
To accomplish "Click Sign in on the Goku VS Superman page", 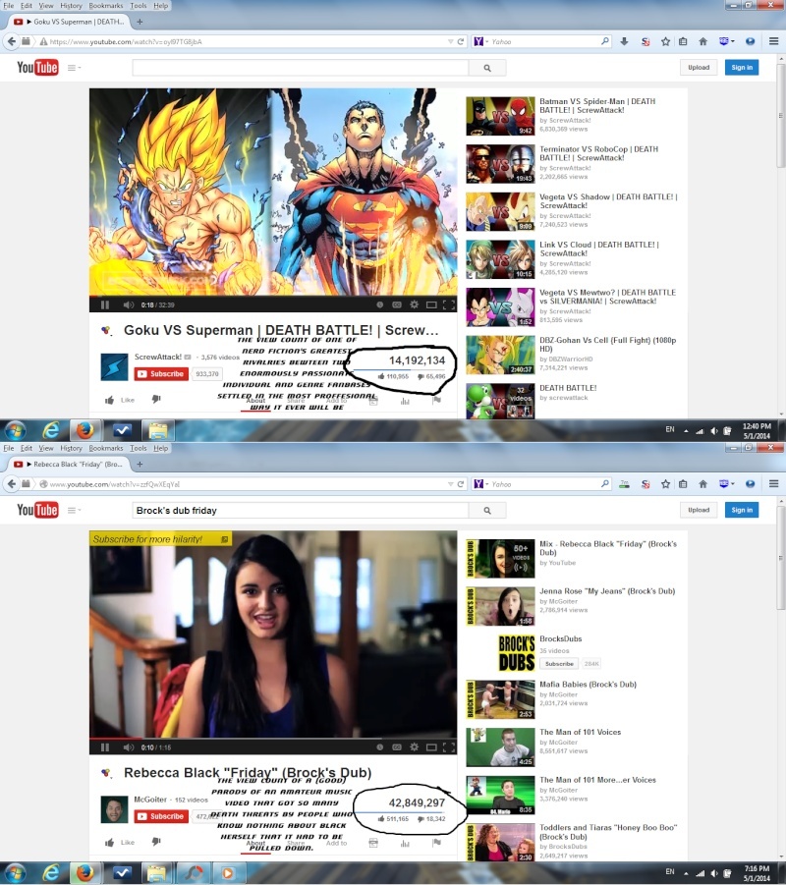I will point(742,67).
